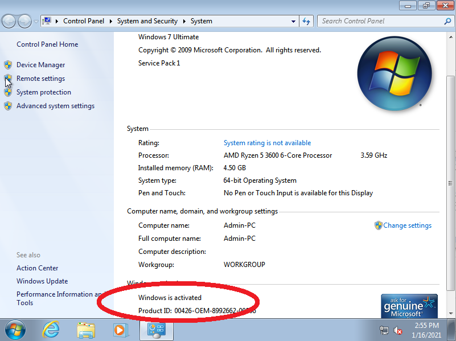Click the Restore Down window button

point(426,6)
